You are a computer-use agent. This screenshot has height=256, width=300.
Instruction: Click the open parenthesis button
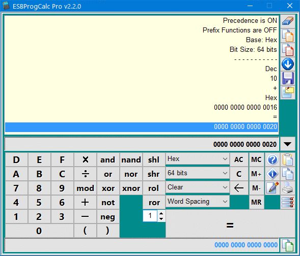pos(85,231)
